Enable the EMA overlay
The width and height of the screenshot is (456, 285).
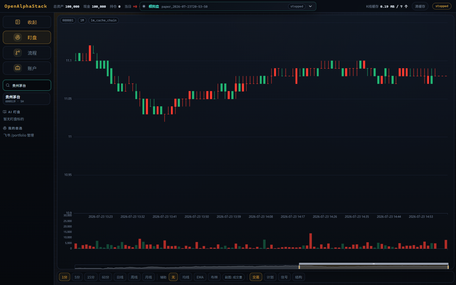[x=200, y=277]
